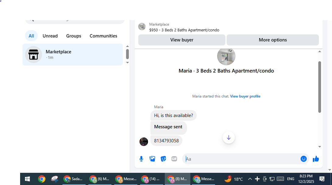Open the weather widget showing 18°C
Screen dimensions: 332x185
pos(234,179)
